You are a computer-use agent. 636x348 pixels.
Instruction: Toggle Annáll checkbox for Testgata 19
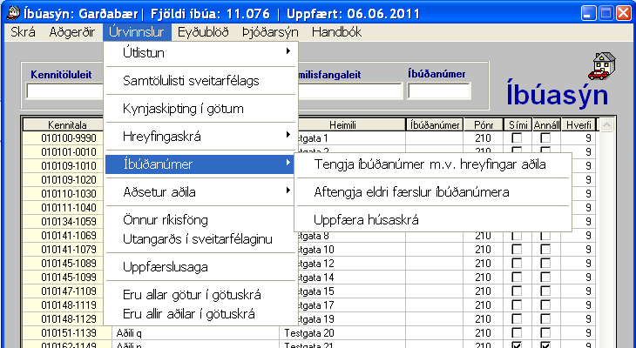(x=545, y=318)
